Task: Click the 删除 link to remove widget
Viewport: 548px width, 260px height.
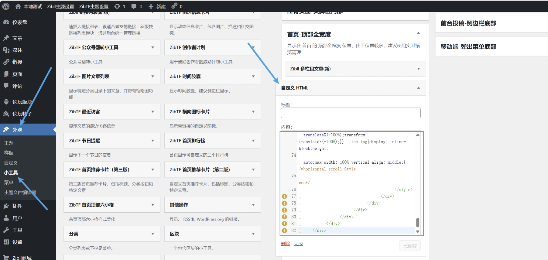Action: [285, 244]
